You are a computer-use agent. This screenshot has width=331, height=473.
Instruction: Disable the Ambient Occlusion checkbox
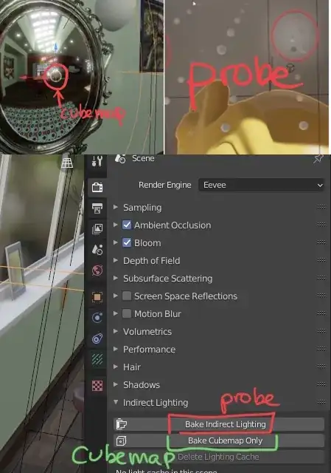coord(127,225)
